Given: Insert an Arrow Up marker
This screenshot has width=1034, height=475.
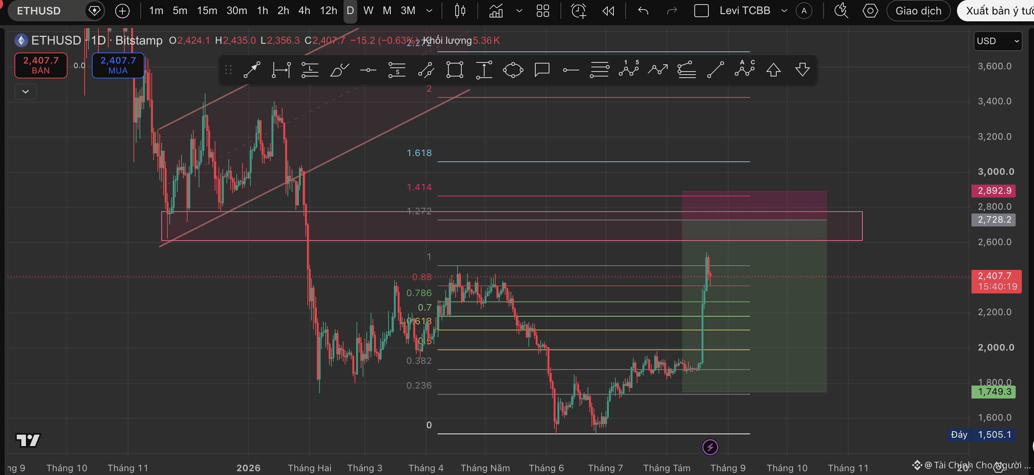Looking at the screenshot, I should coord(774,70).
